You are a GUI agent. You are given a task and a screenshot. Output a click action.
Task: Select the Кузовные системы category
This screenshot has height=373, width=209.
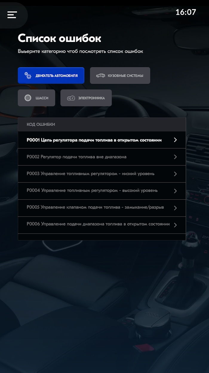pos(120,75)
